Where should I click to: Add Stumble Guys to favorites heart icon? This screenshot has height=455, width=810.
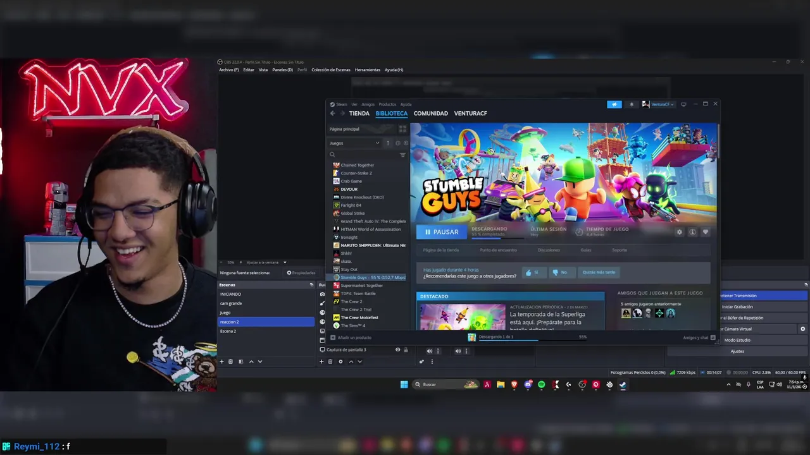(706, 232)
